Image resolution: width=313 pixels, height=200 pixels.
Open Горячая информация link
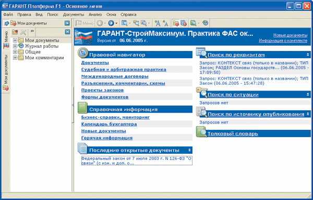coord(107,138)
